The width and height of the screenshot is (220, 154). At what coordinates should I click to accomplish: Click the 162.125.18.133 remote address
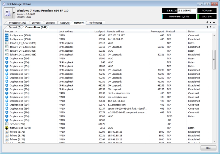point(116,101)
